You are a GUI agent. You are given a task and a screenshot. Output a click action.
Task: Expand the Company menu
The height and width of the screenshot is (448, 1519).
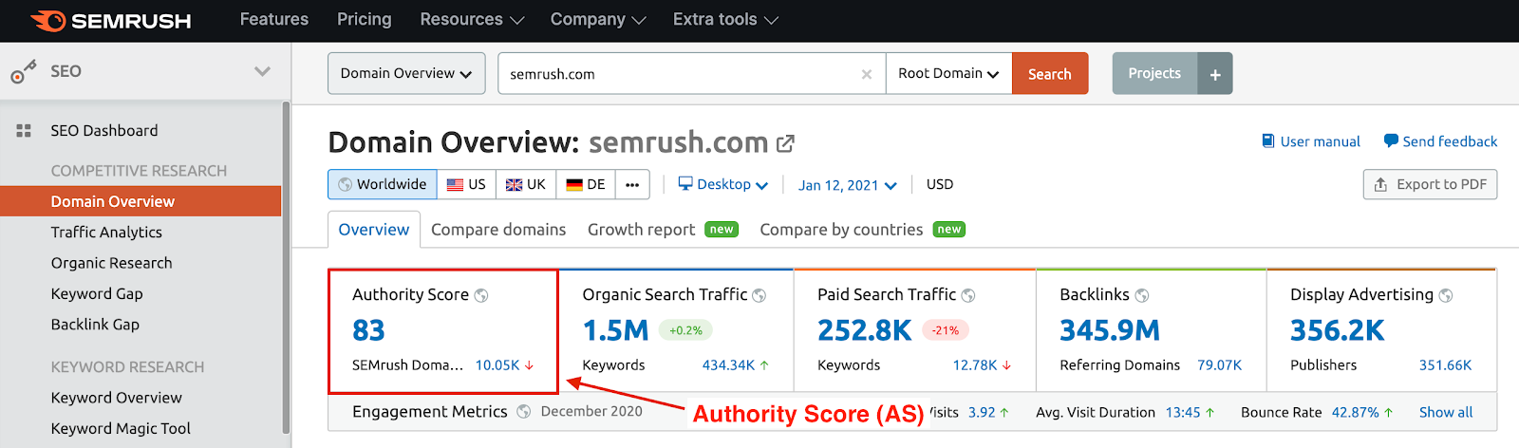pyautogui.click(x=598, y=19)
